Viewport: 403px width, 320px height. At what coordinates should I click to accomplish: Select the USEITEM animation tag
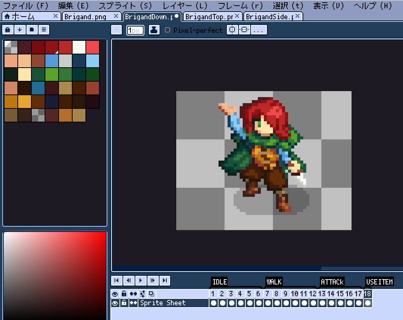pyautogui.click(x=379, y=282)
